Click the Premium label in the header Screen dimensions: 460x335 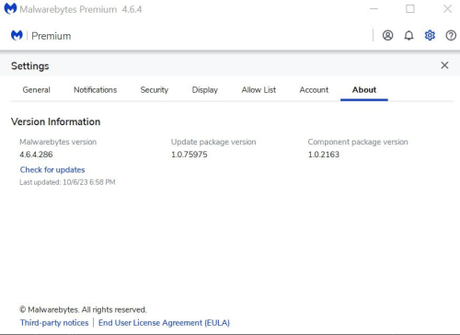52,36
